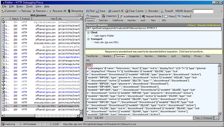Select the img.wise.aircross.com session
Viewport: 224px width, 127px height.
pyautogui.click(x=40, y=22)
